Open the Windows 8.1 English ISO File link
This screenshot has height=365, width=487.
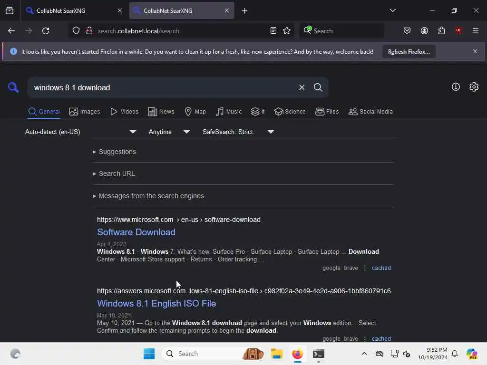pyautogui.click(x=156, y=304)
